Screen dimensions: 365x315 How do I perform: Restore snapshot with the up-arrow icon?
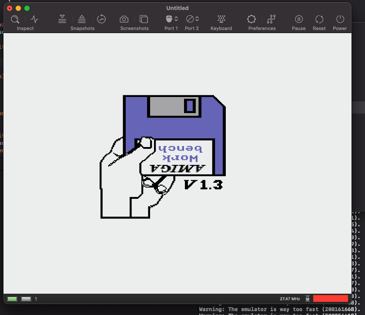click(x=82, y=19)
